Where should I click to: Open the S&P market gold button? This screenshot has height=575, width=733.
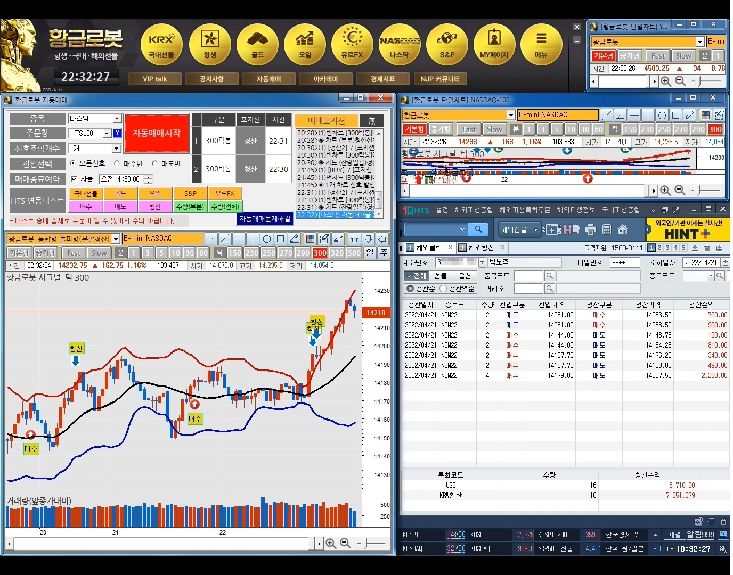[x=447, y=45]
